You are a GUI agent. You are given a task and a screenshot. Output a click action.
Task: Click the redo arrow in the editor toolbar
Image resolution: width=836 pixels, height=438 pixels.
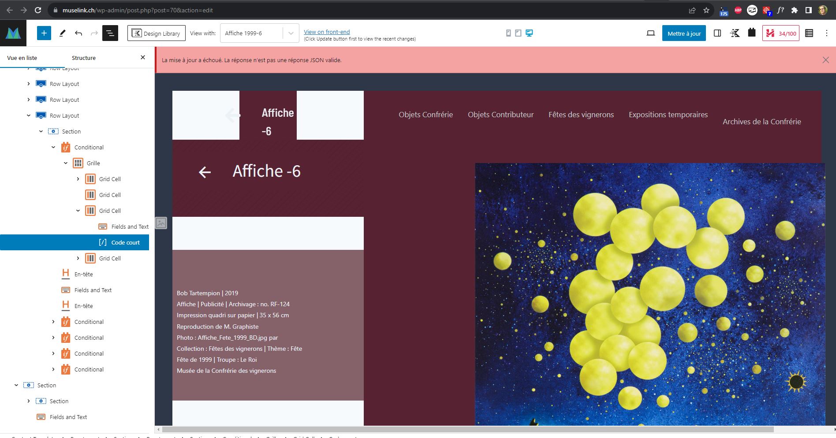click(x=94, y=33)
